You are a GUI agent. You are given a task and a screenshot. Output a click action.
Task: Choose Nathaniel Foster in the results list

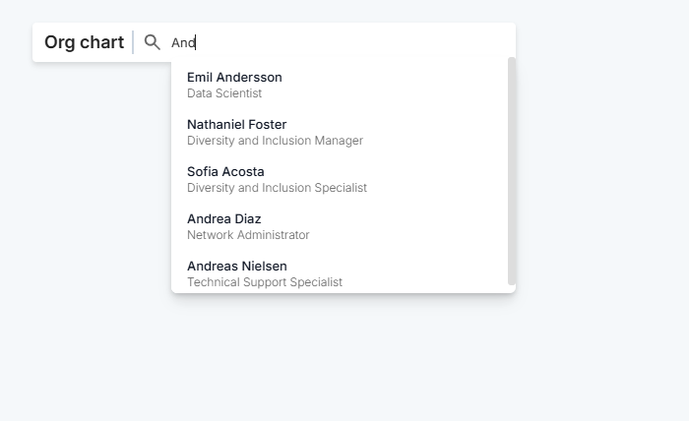236,124
